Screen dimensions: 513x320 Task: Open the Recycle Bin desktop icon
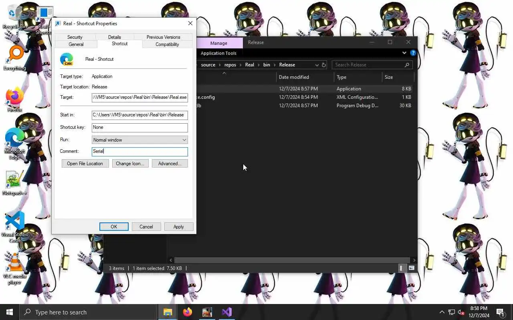(14, 17)
